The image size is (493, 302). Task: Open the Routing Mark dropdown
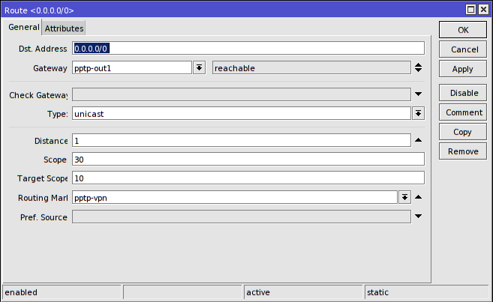coord(404,198)
